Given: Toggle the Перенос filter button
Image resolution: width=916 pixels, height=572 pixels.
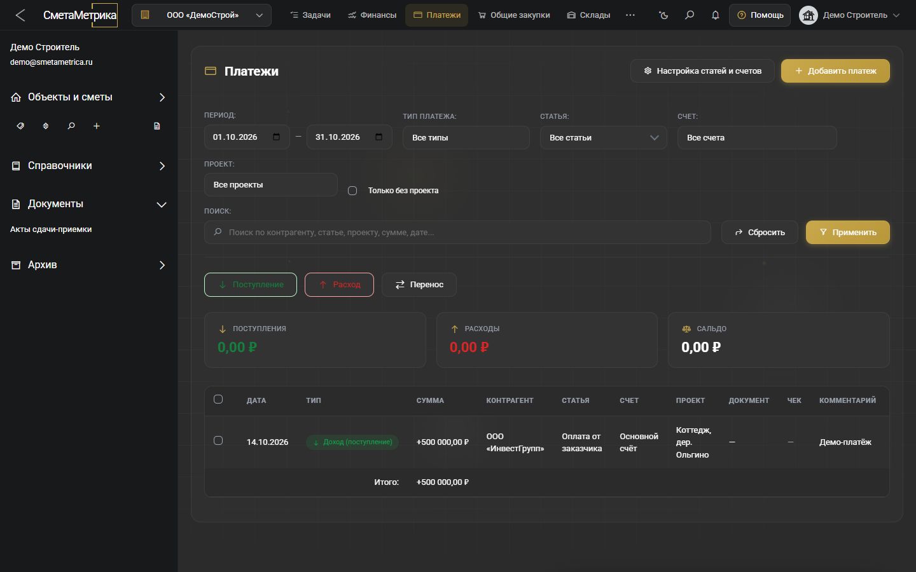Looking at the screenshot, I should 419,285.
